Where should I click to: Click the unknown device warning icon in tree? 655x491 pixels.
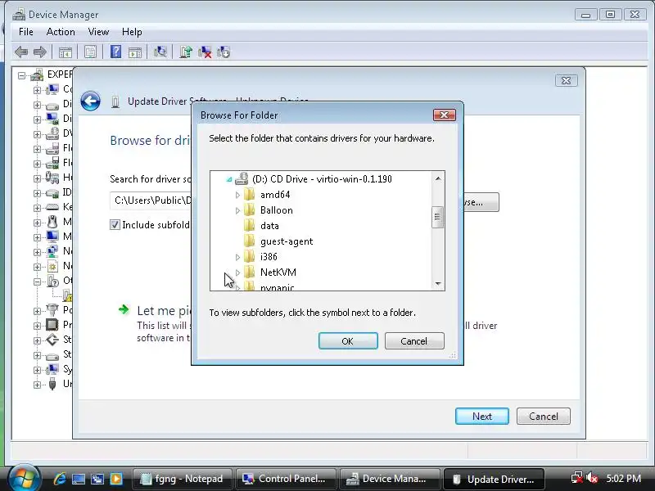tap(68, 295)
